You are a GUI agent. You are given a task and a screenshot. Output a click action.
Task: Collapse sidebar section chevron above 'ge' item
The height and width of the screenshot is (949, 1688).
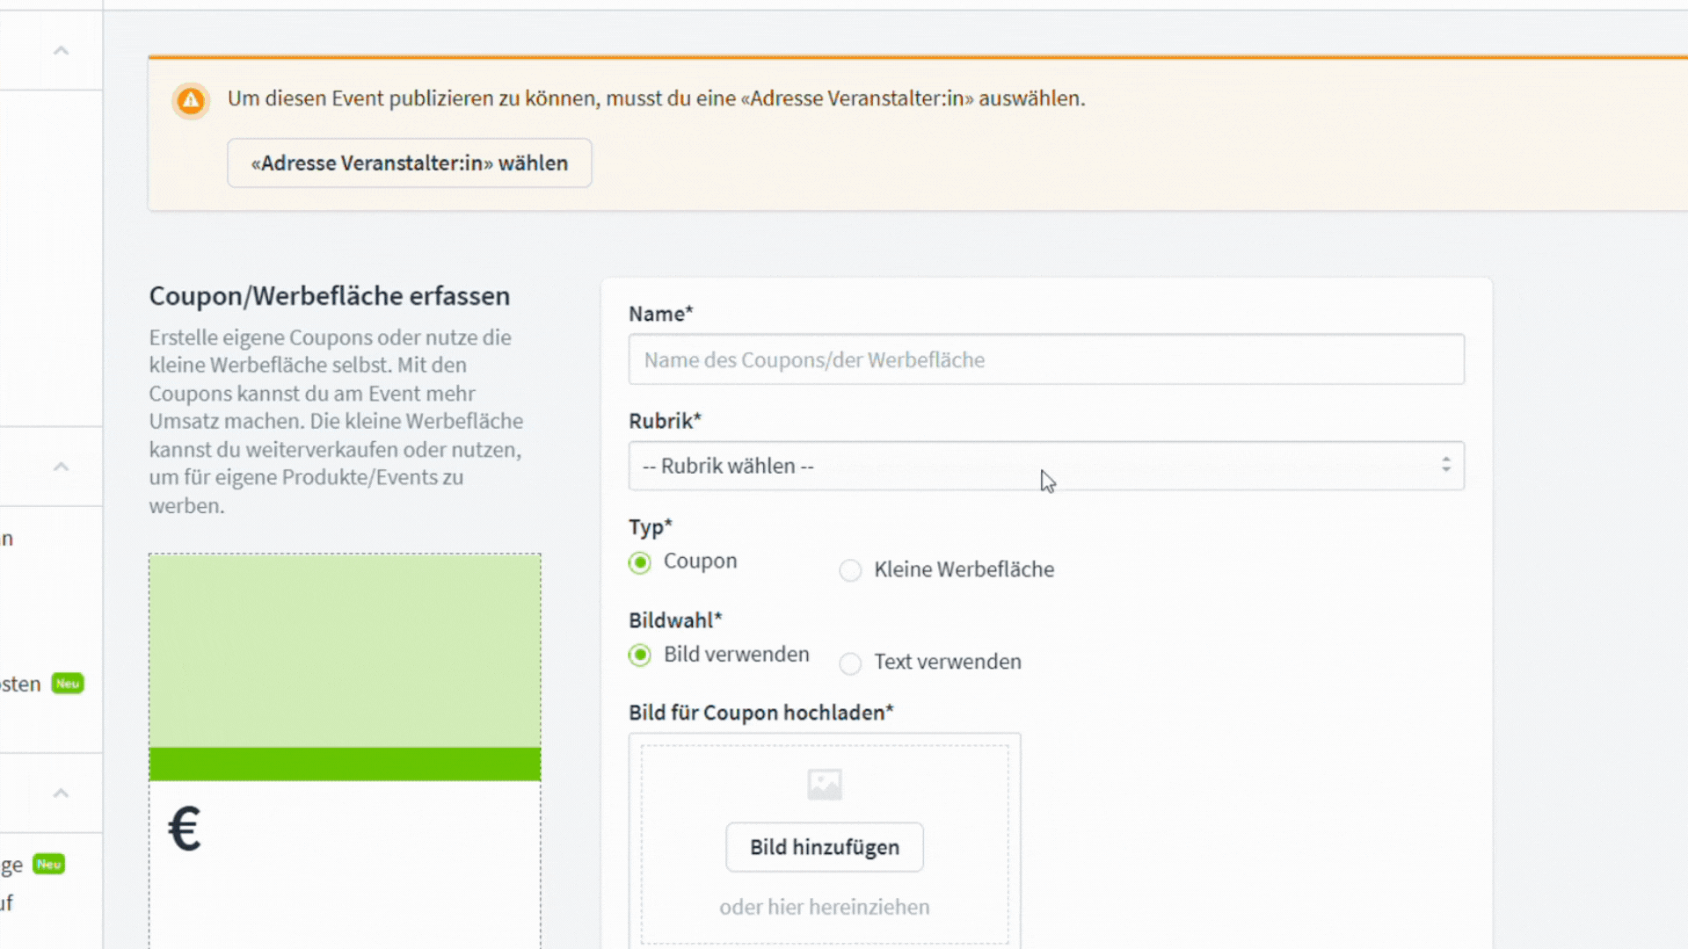(61, 793)
